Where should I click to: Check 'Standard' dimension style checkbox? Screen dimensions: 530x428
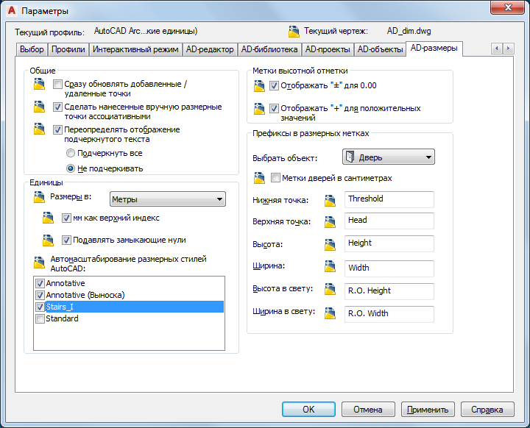[40, 318]
